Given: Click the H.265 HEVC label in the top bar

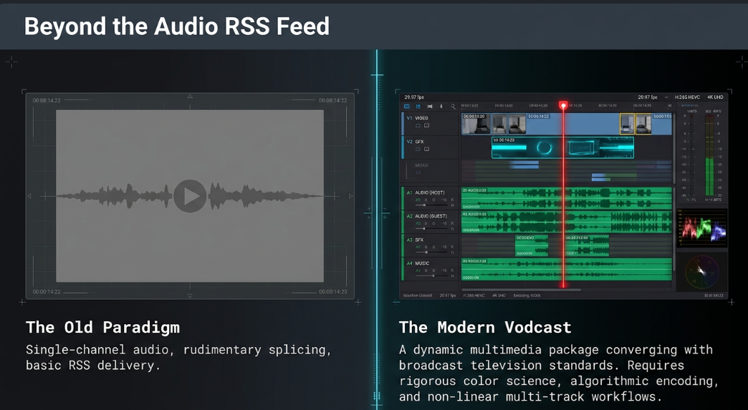Looking at the screenshot, I should (x=687, y=97).
